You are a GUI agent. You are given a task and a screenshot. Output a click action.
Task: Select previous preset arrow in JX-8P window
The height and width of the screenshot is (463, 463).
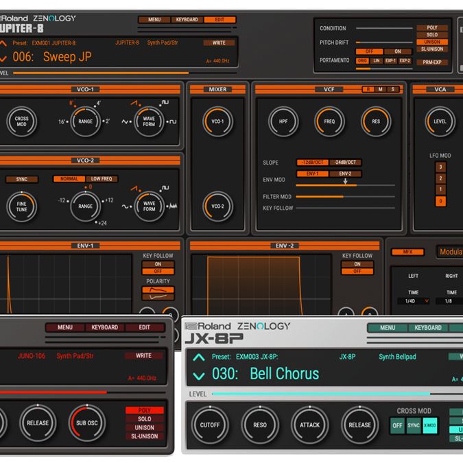pos(199,357)
